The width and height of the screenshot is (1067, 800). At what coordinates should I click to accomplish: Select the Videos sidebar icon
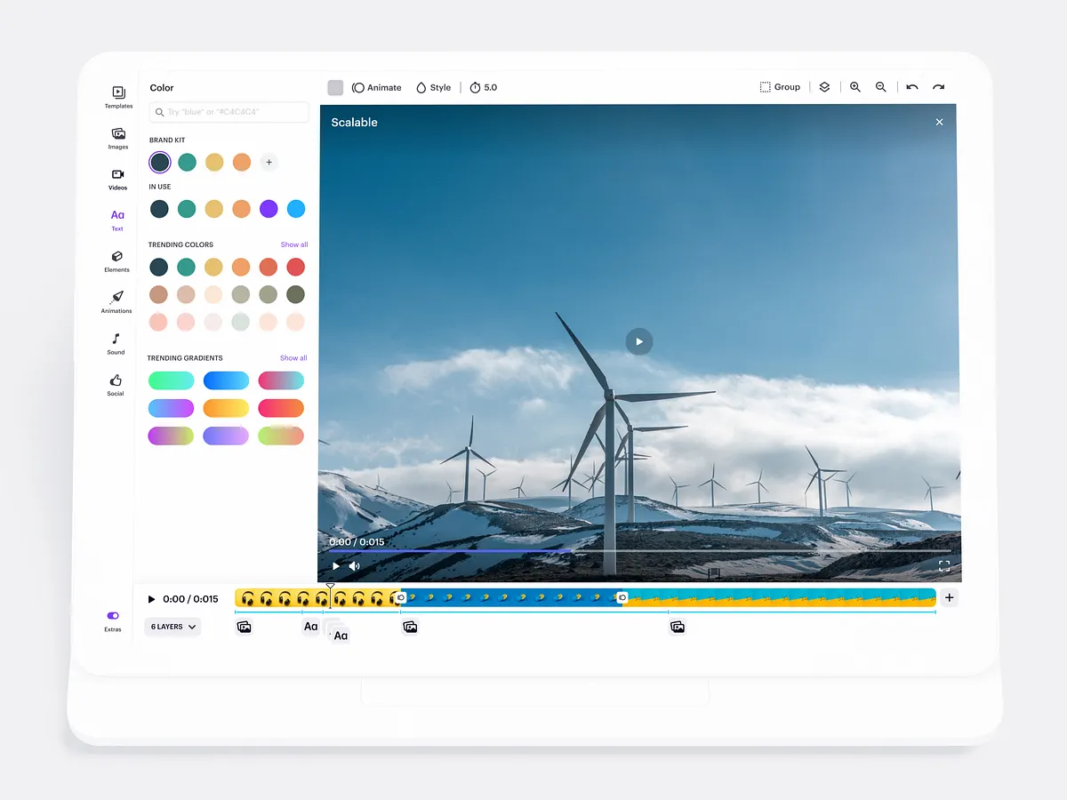click(117, 179)
